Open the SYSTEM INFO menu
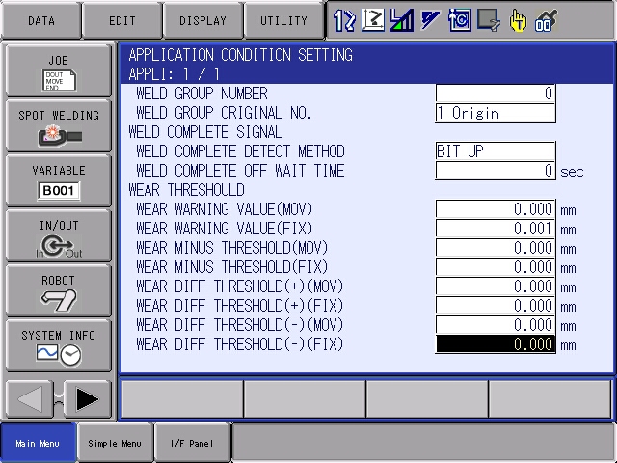617x463 pixels. click(x=59, y=345)
